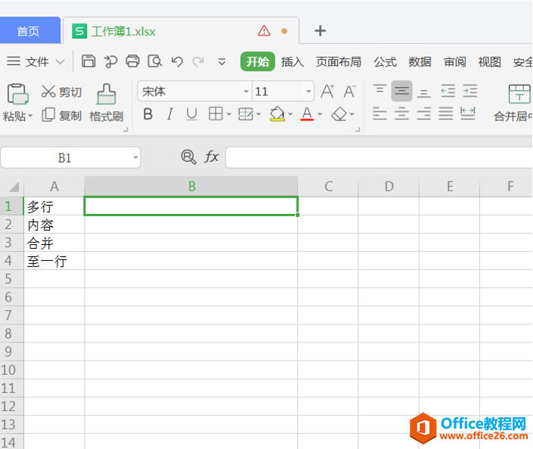Decrease font size with smaller A
The width and height of the screenshot is (533, 449).
click(349, 91)
